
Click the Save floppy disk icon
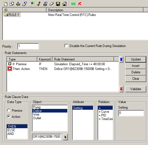pos(58,4)
